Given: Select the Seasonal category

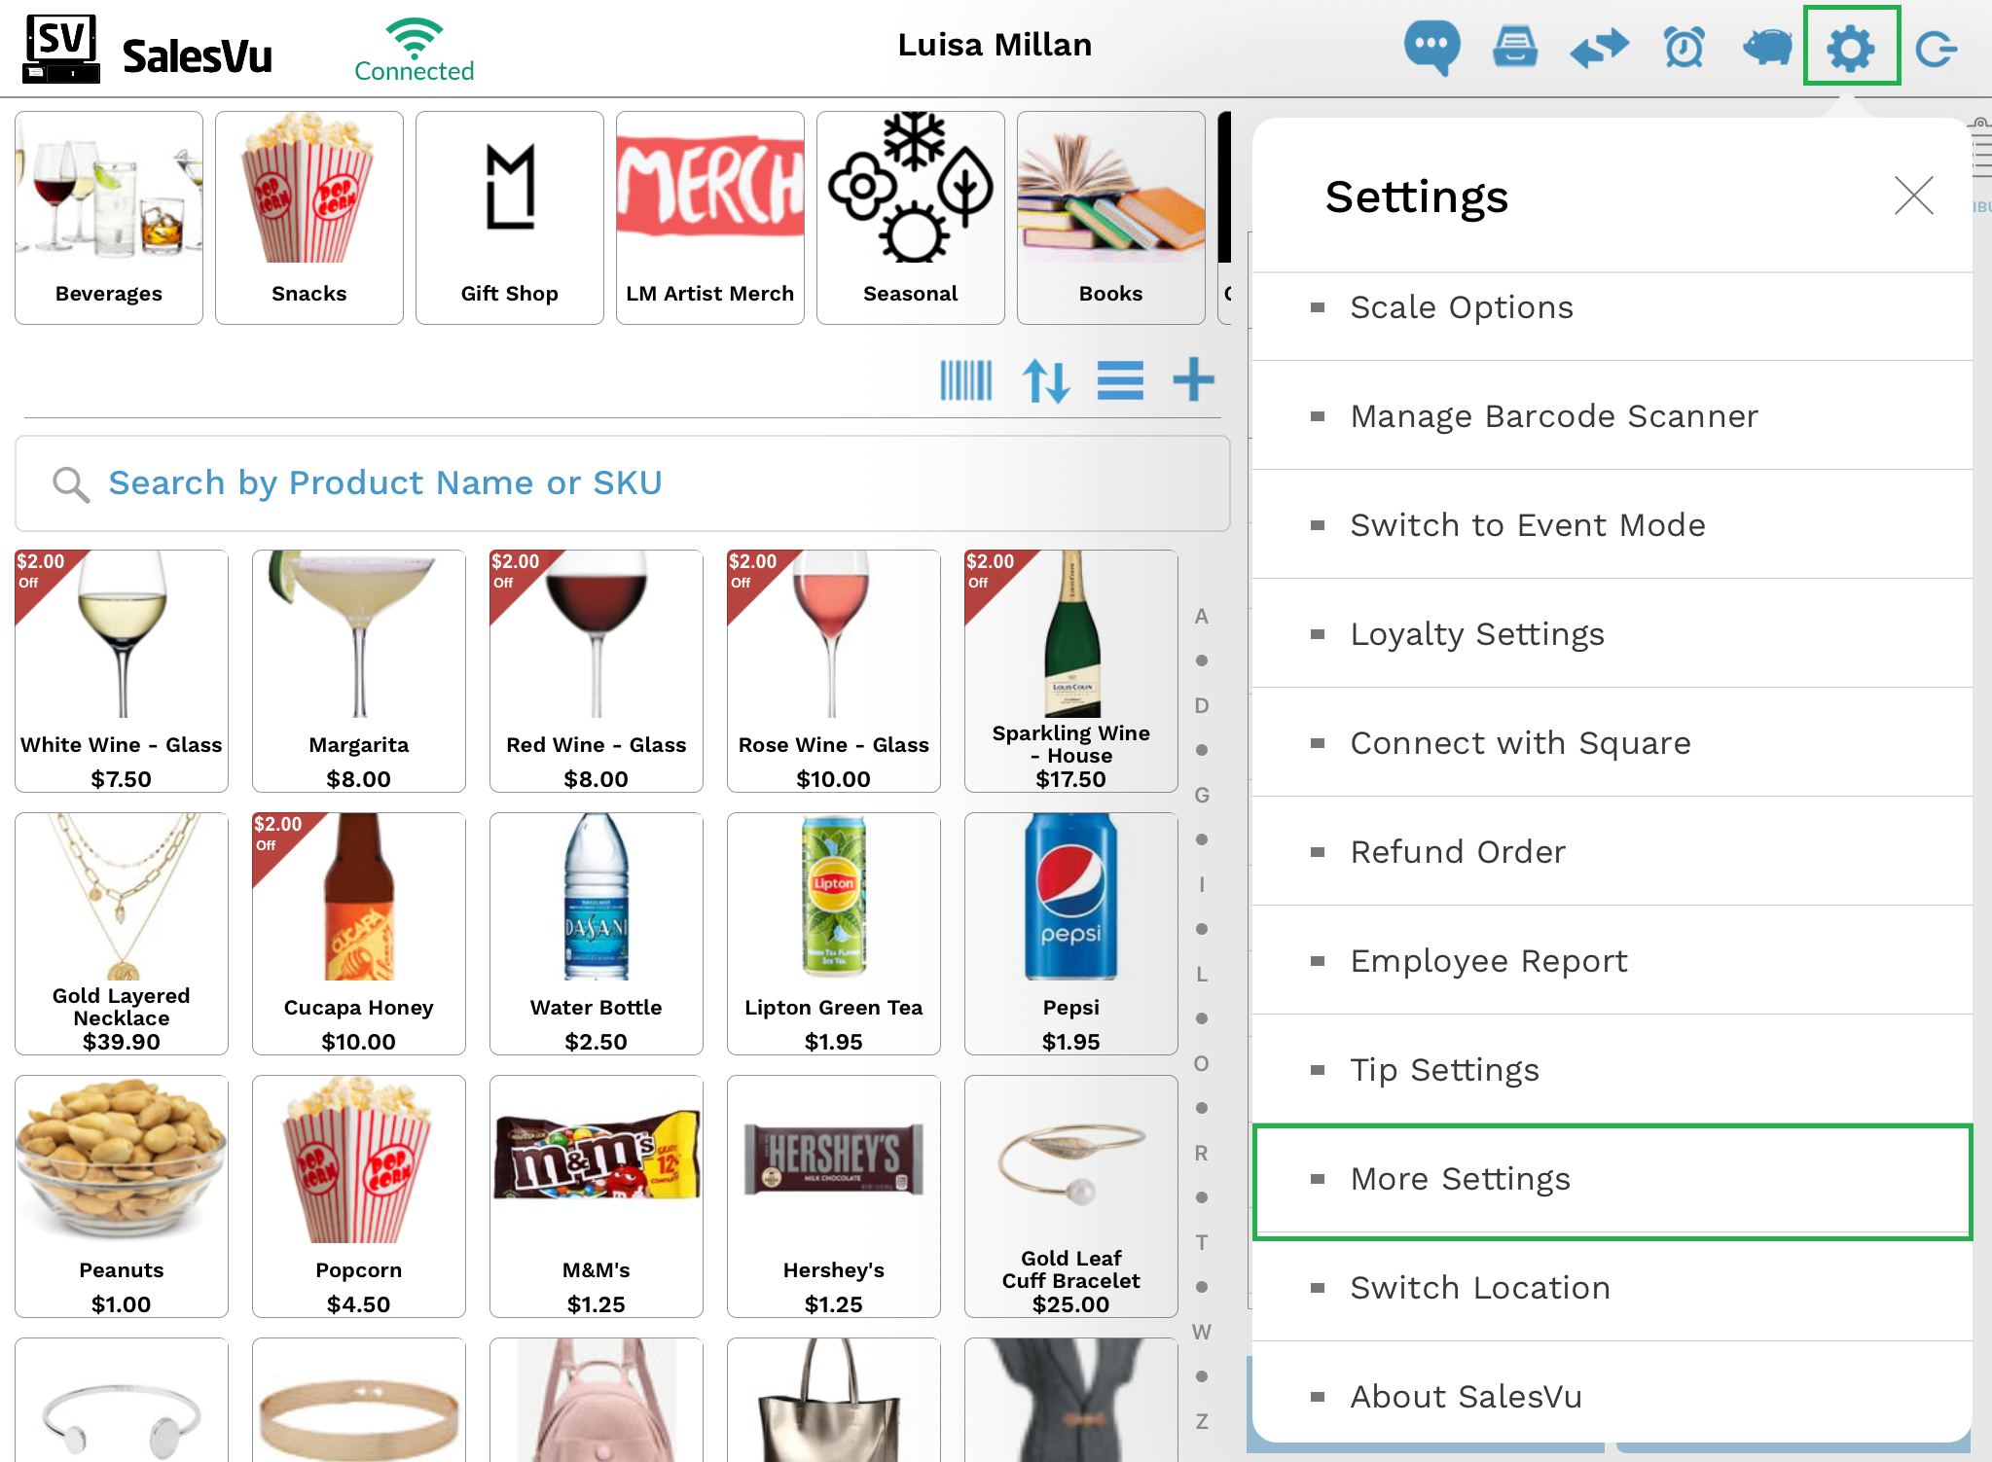Looking at the screenshot, I should [x=911, y=218].
